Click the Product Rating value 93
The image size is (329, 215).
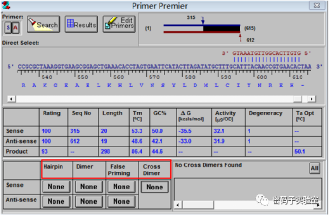coord(44,151)
